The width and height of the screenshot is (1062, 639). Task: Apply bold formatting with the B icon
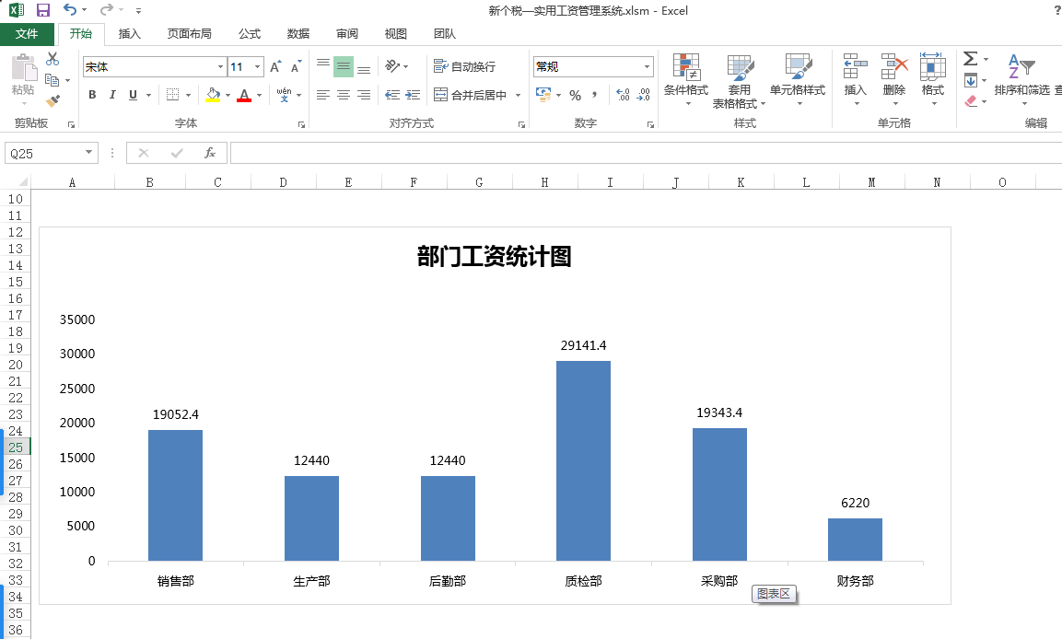coord(91,95)
